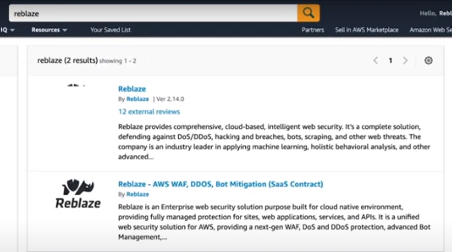Click vendor Reblaze link under SaaS Contract listing

point(138,194)
